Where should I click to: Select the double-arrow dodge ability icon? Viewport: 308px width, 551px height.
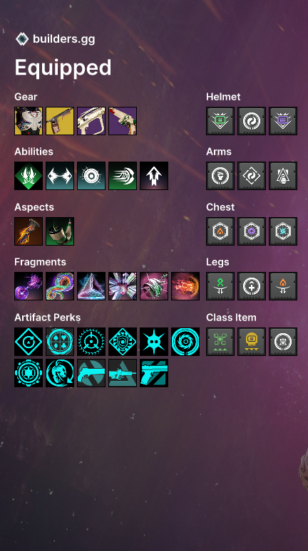coord(60,176)
